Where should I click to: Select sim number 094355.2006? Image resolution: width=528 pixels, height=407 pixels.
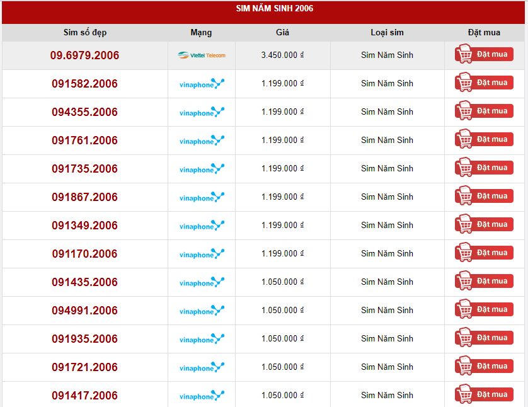[x=84, y=112]
